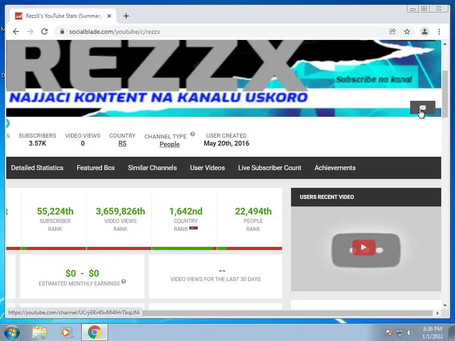Click the horizontal scrollbar right arrow
Image resolution: width=455 pixels, height=341 pixels.
pos(437,313)
